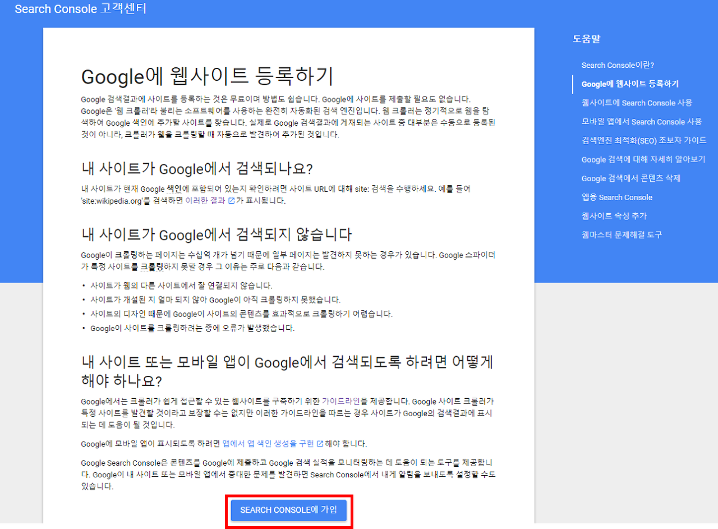Click the external-link icon beside '이러한 결과'
Image resolution: width=718 pixels, height=529 pixels.
click(x=230, y=200)
